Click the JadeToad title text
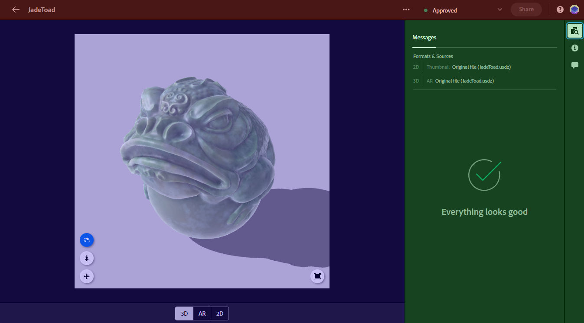Viewport: 584px width, 323px height. tap(42, 10)
